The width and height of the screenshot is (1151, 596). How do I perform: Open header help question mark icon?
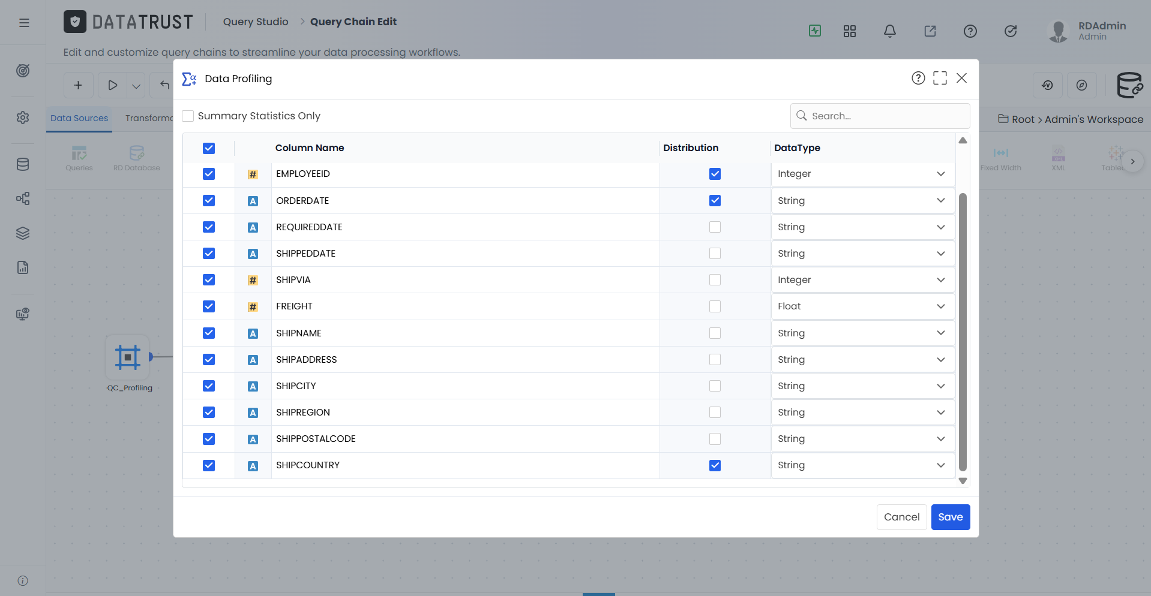click(x=970, y=31)
